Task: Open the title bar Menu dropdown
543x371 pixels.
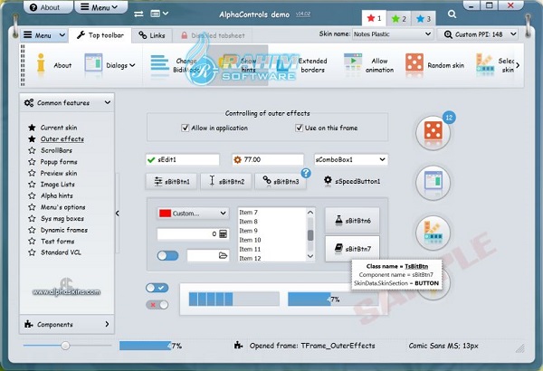Action: coord(100,7)
